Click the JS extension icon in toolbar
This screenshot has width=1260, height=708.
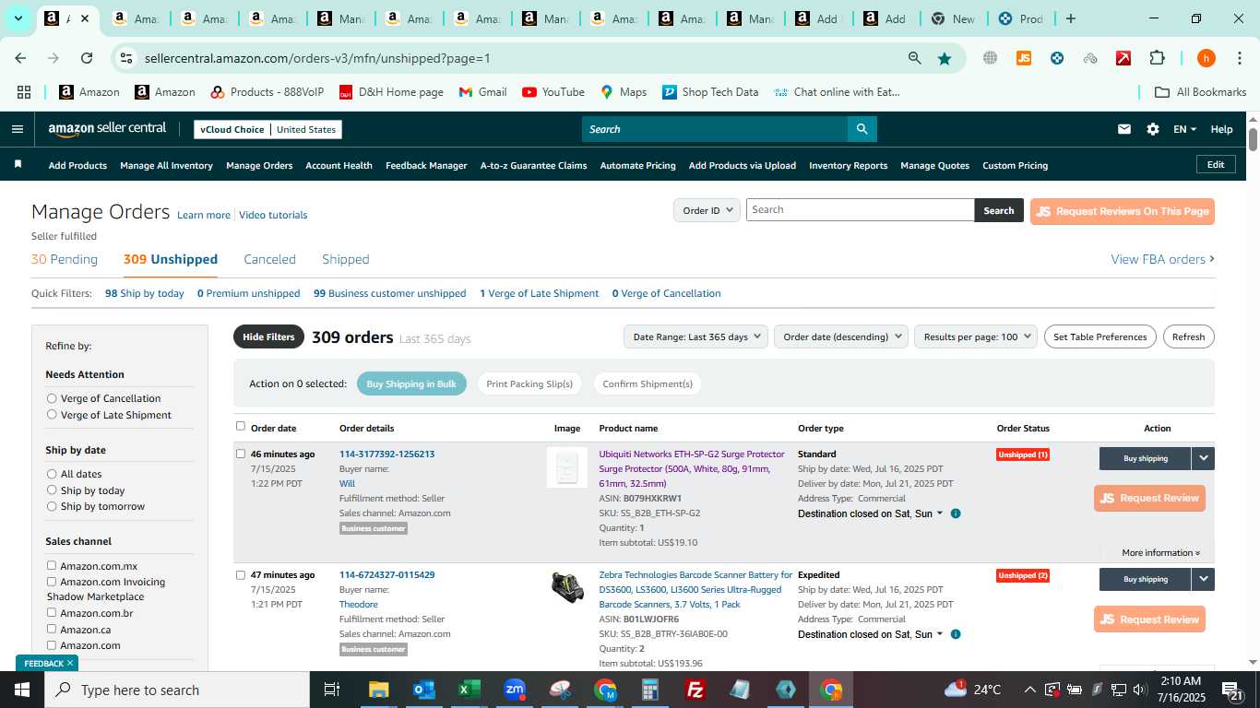click(x=1024, y=58)
